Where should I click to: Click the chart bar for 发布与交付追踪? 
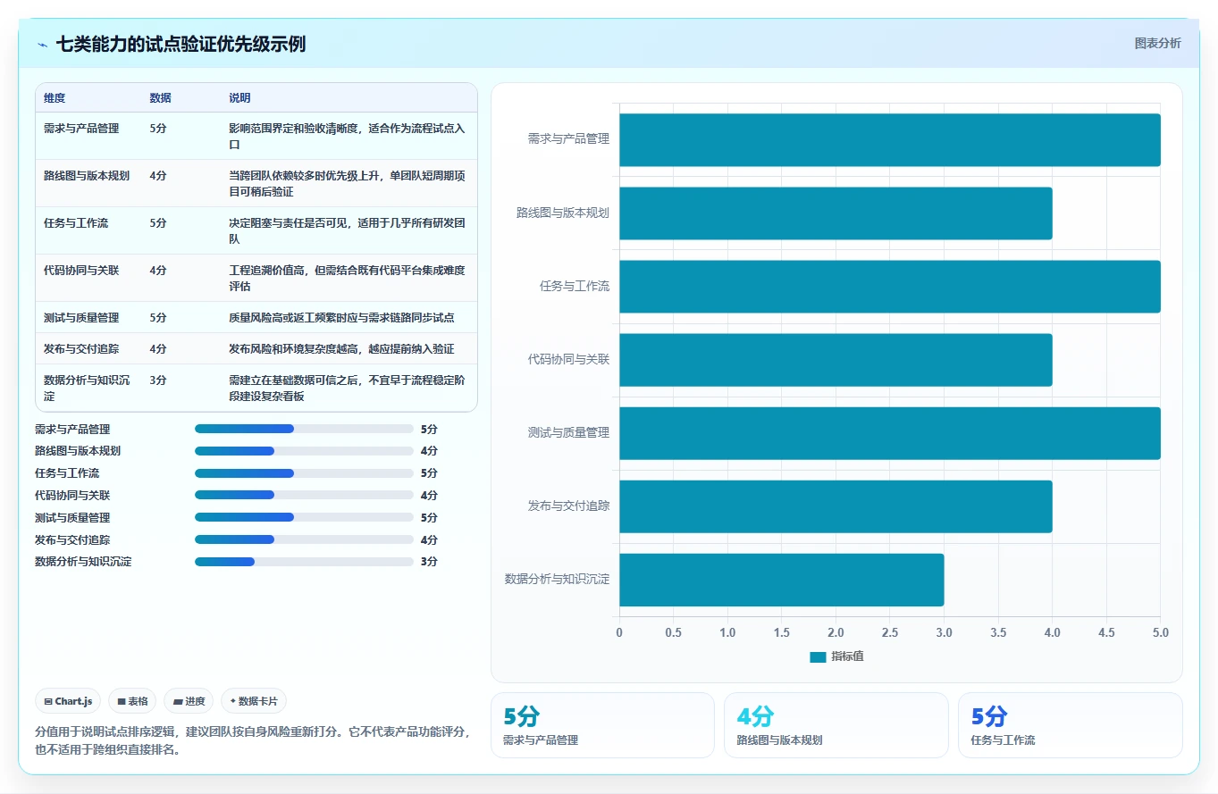(836, 506)
